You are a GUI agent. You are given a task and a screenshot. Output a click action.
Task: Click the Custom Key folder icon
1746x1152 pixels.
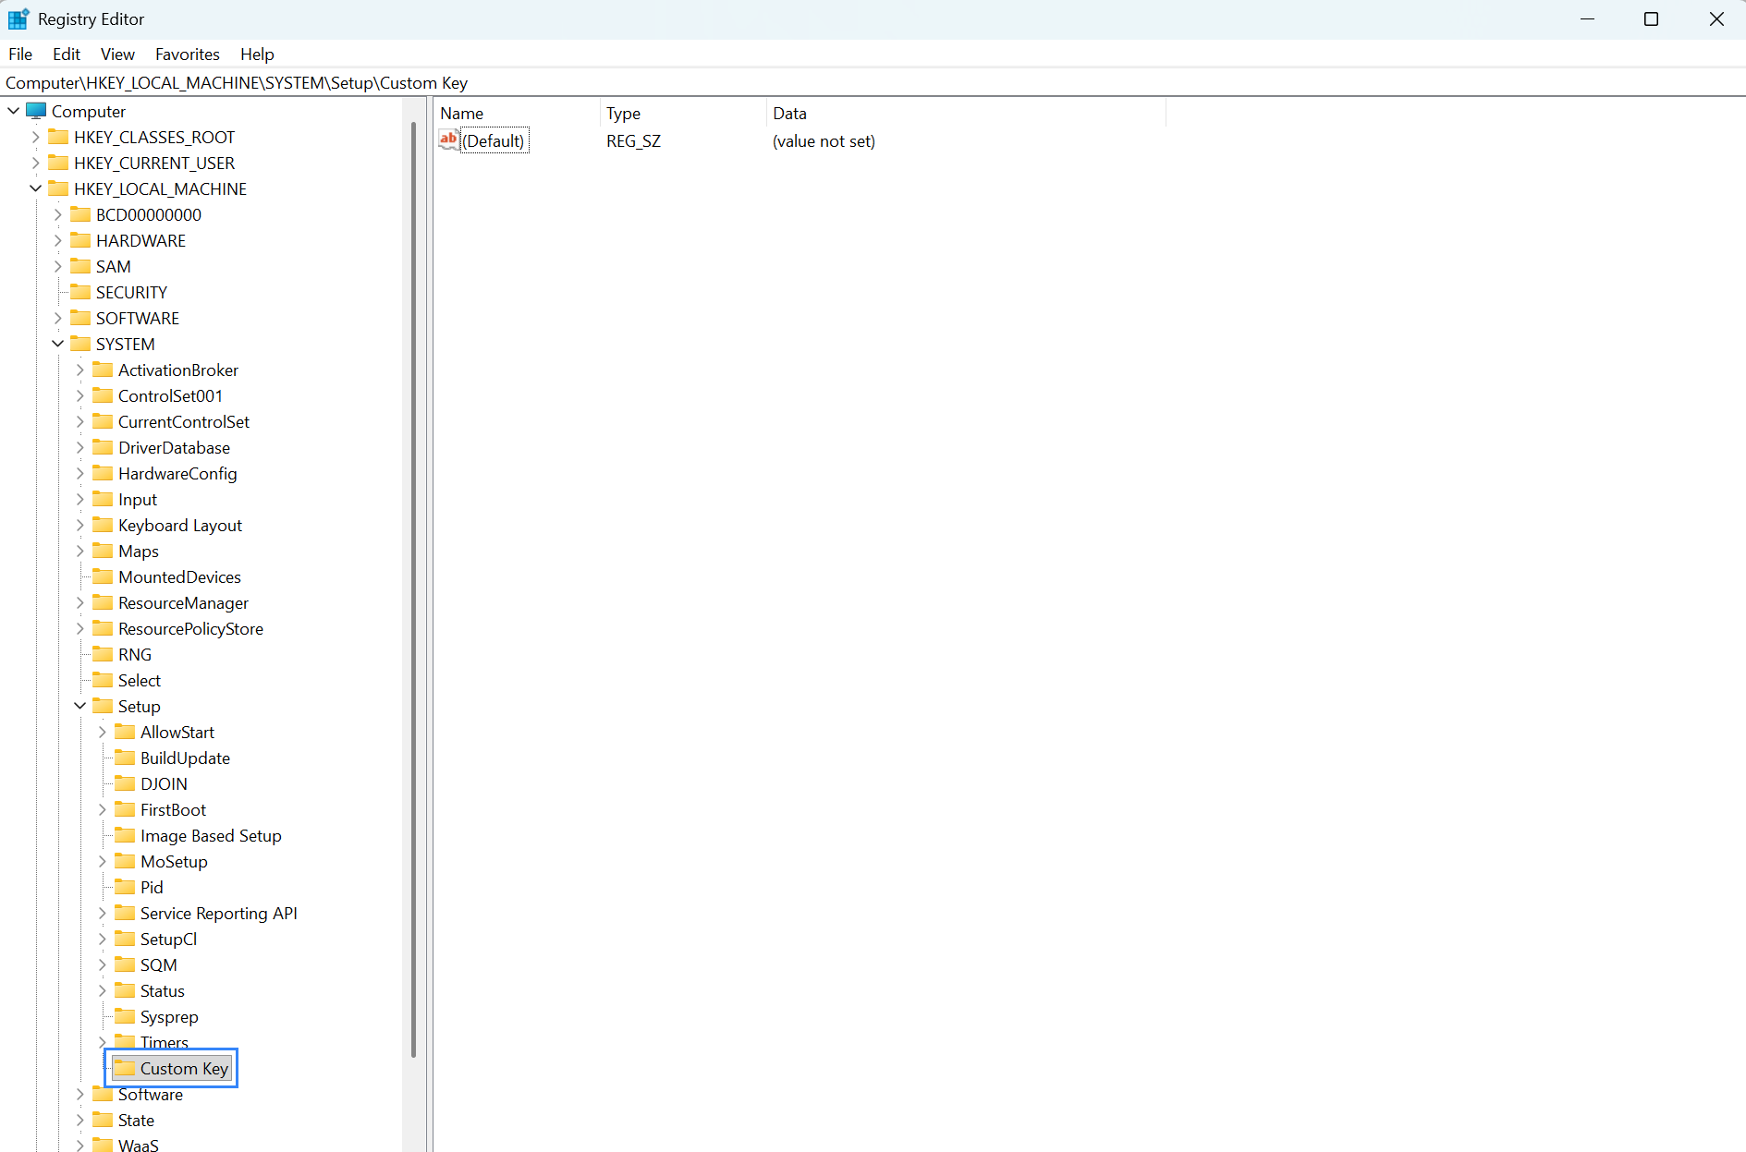pyautogui.click(x=125, y=1068)
